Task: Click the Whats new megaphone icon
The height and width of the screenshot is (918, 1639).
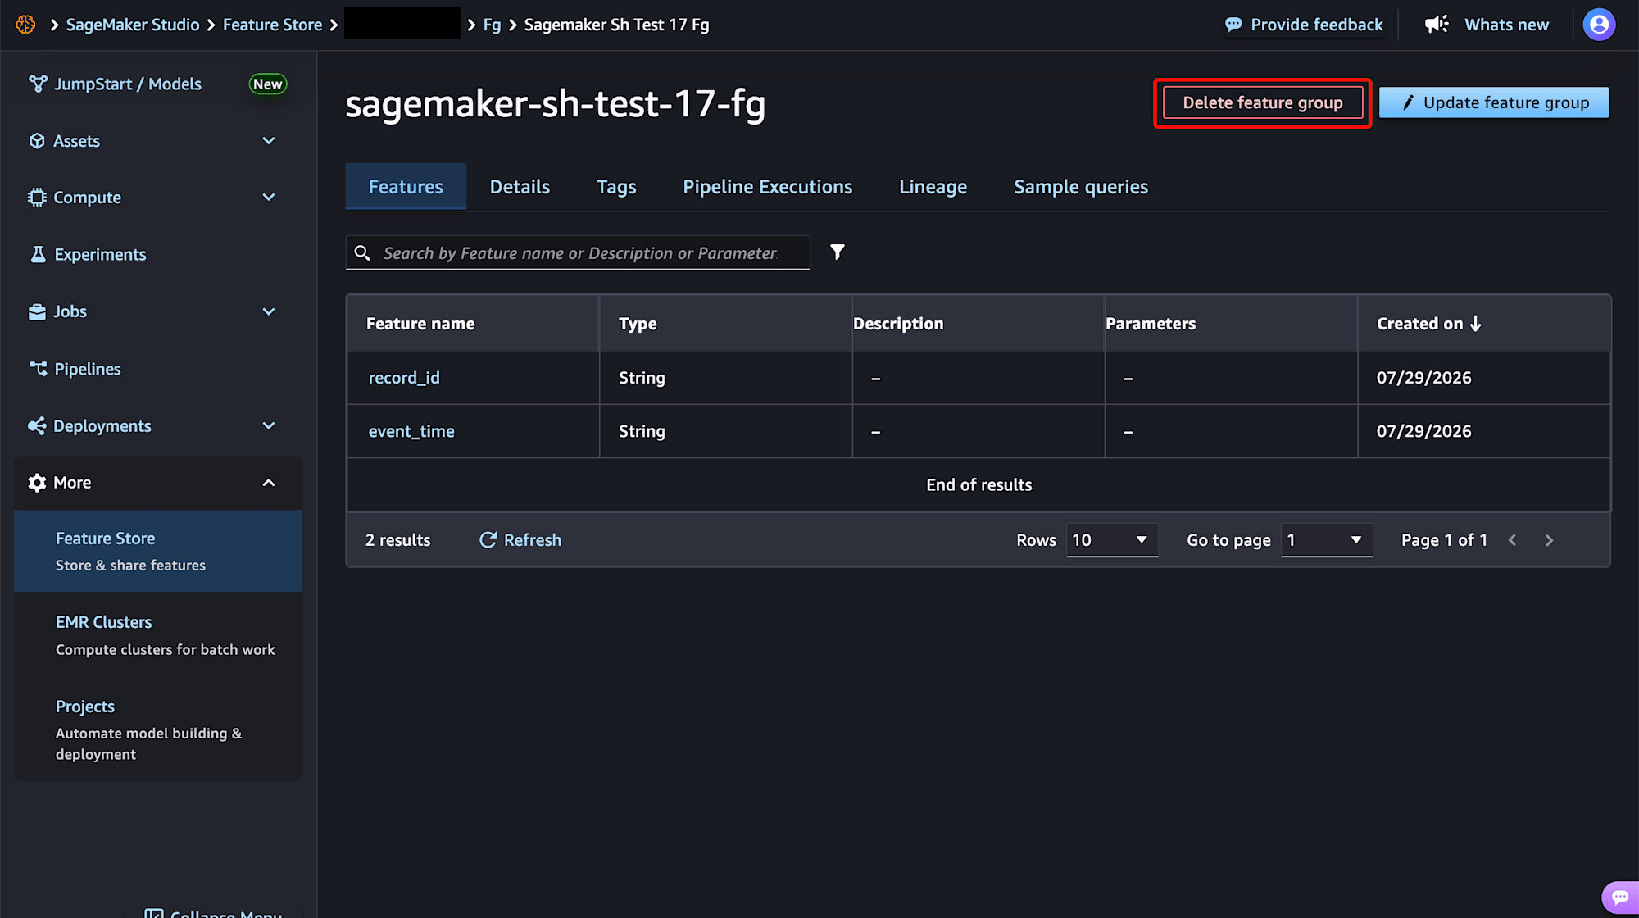Action: (x=1437, y=25)
